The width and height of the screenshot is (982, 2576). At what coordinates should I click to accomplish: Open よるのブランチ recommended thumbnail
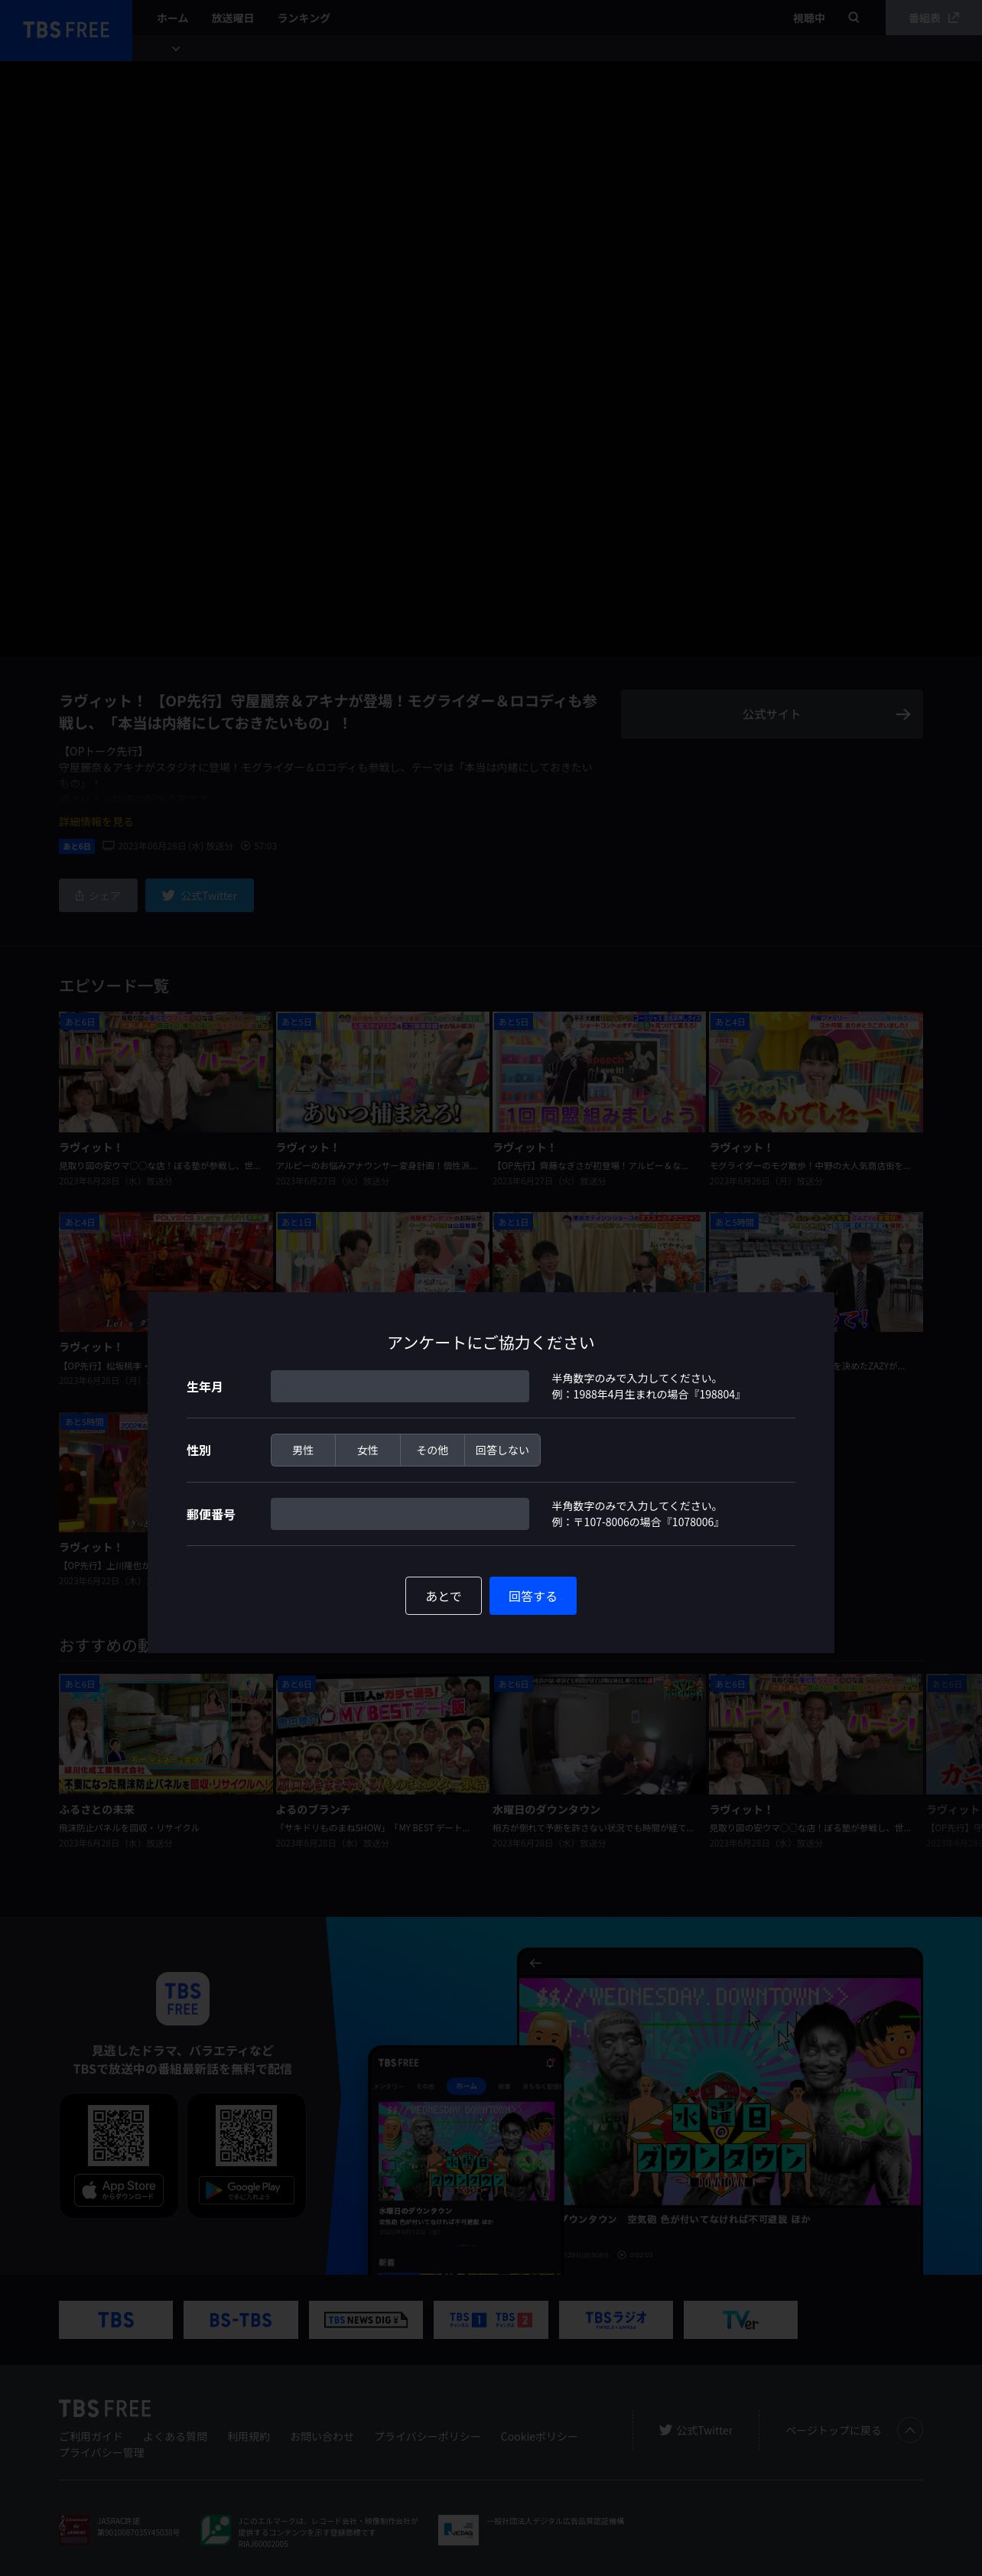point(382,1734)
